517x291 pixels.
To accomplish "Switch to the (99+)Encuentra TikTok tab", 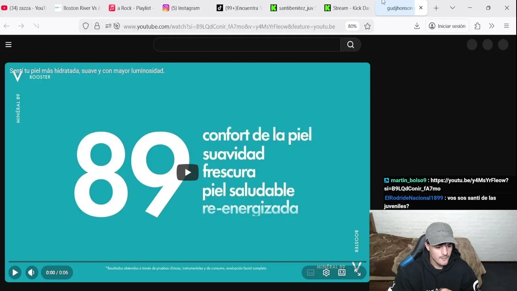I will coord(240,8).
